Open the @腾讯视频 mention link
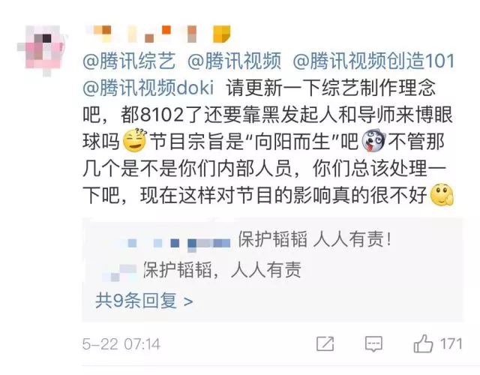 coord(234,61)
